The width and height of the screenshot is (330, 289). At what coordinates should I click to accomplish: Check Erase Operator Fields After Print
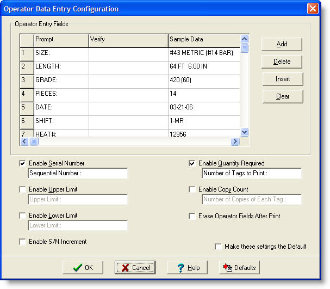[x=192, y=216]
